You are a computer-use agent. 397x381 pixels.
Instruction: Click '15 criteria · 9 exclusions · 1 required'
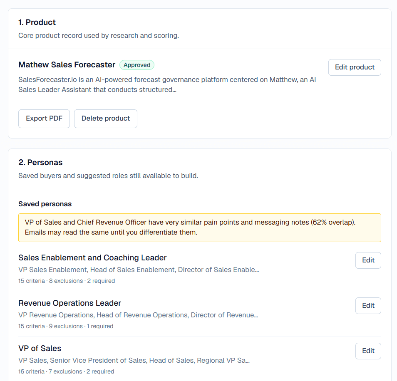[x=66, y=326]
